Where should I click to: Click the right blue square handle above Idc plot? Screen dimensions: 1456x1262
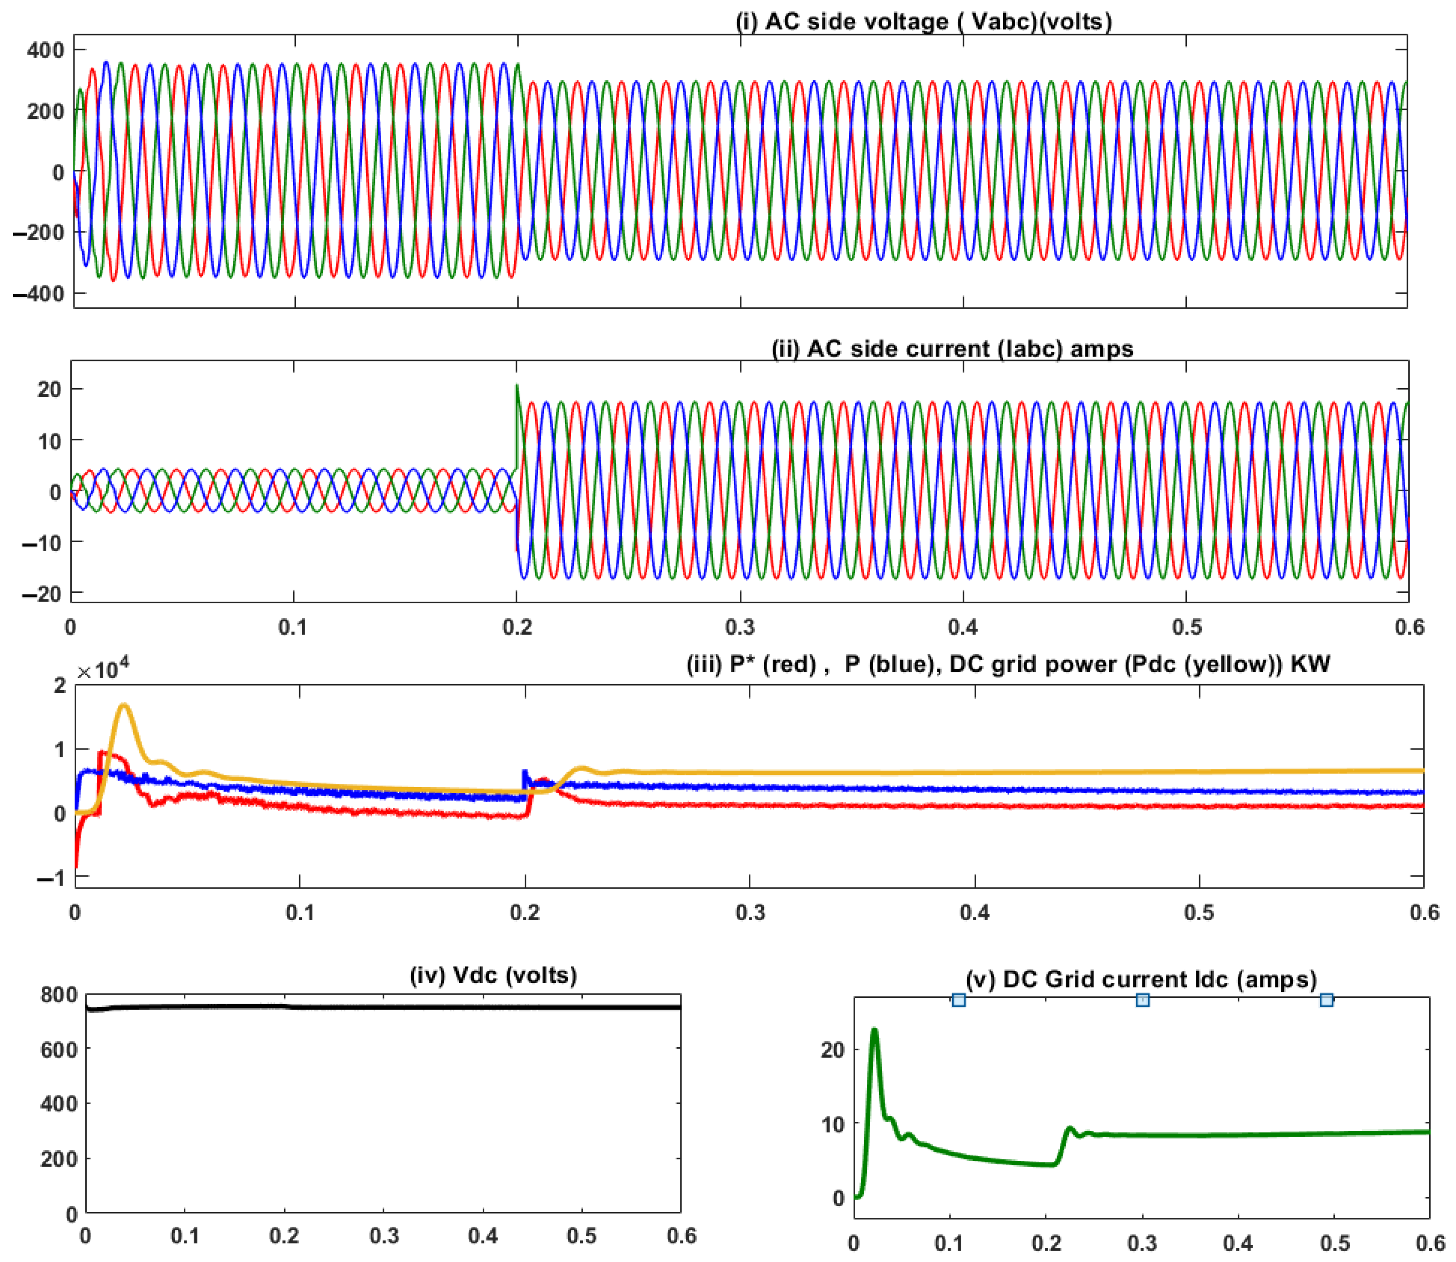[x=1327, y=1000]
